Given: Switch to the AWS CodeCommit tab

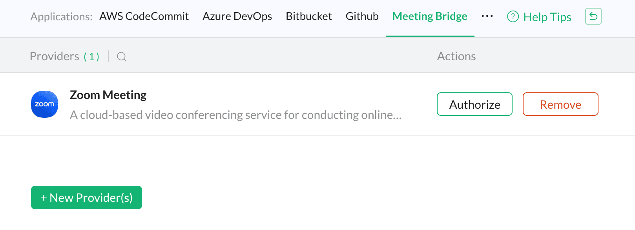Looking at the screenshot, I should click(144, 16).
